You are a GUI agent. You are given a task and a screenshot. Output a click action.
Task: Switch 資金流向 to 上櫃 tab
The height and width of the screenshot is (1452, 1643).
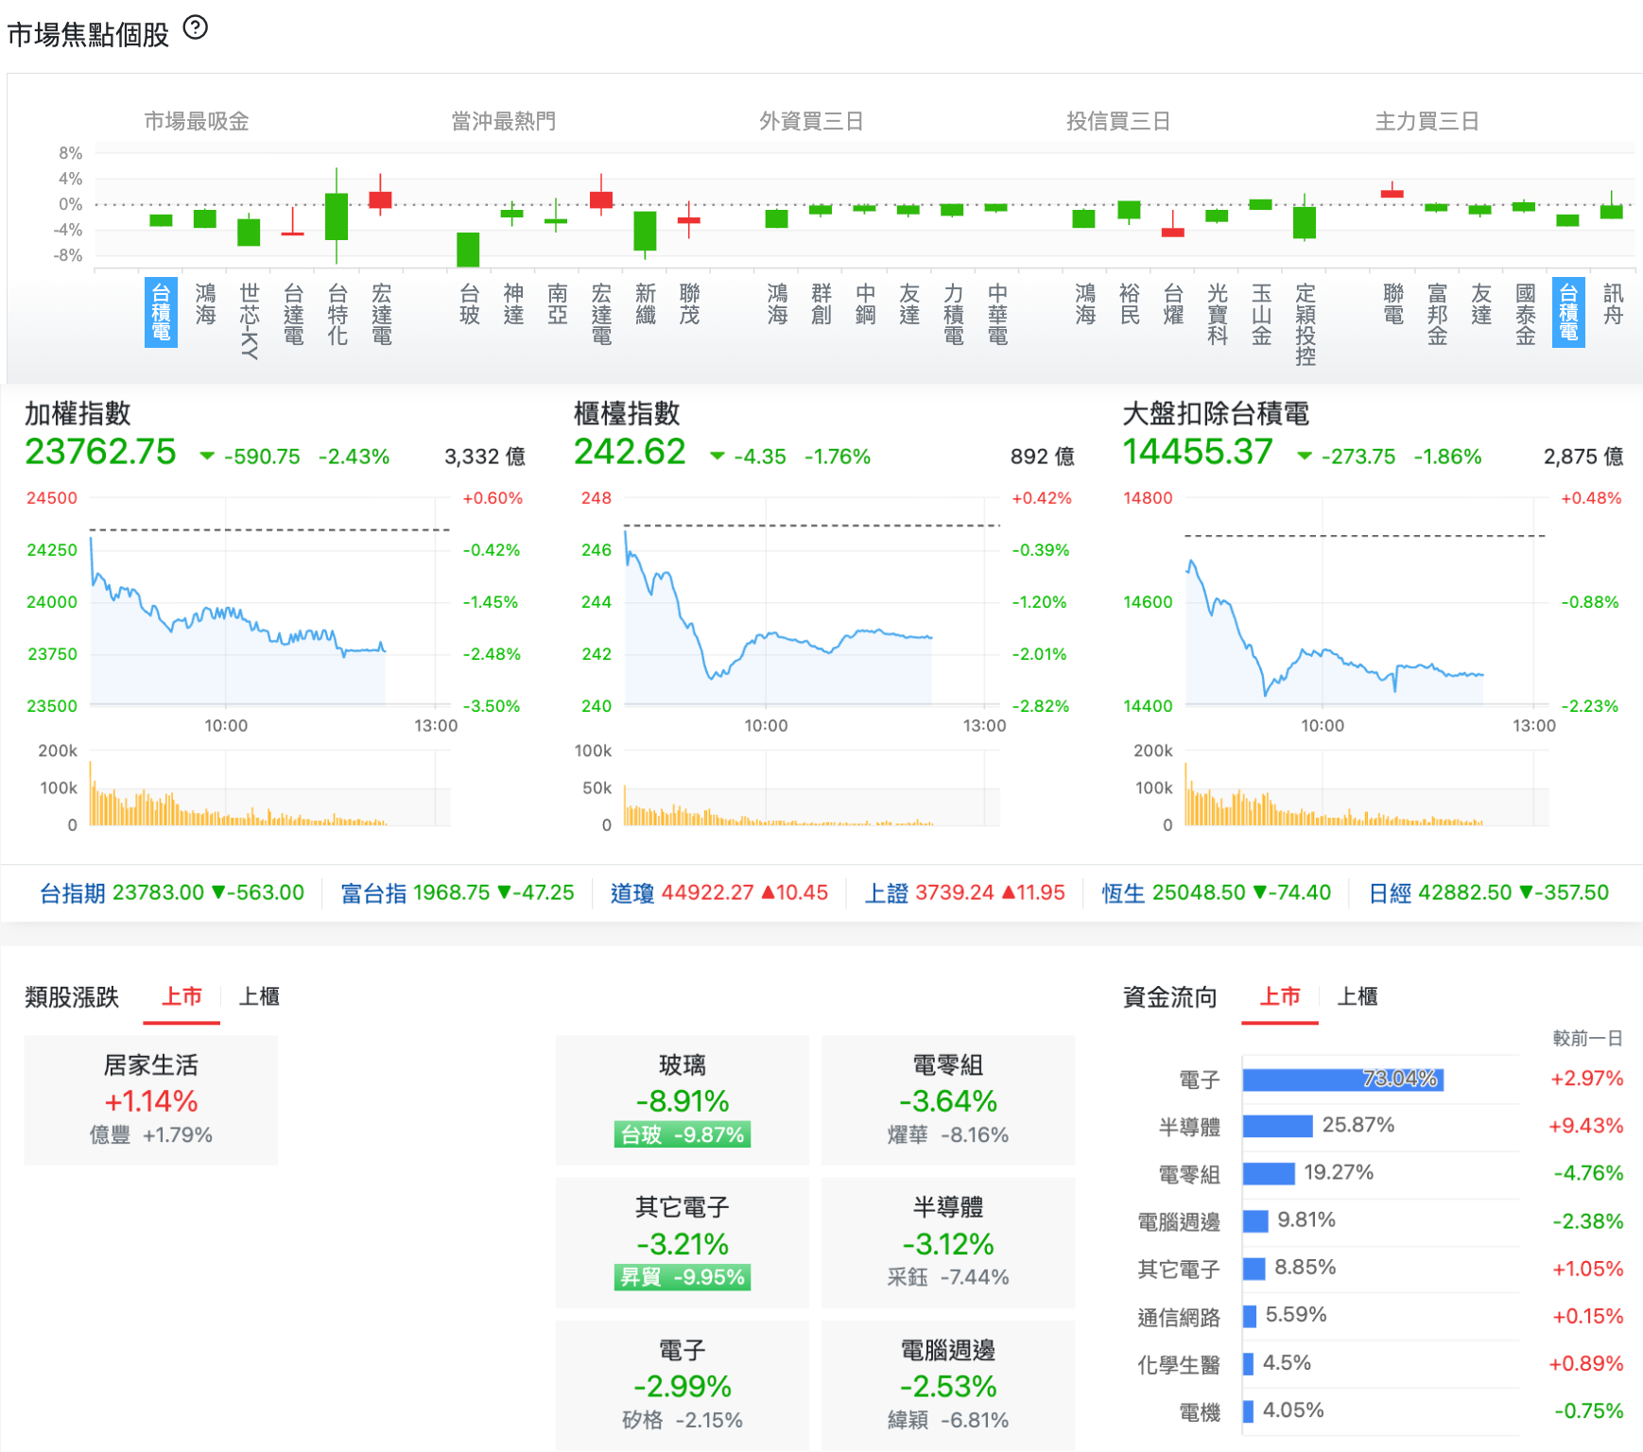(x=1358, y=996)
